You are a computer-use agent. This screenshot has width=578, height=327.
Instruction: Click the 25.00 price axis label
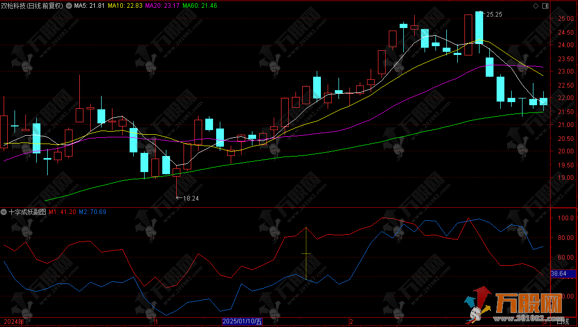coord(566,19)
